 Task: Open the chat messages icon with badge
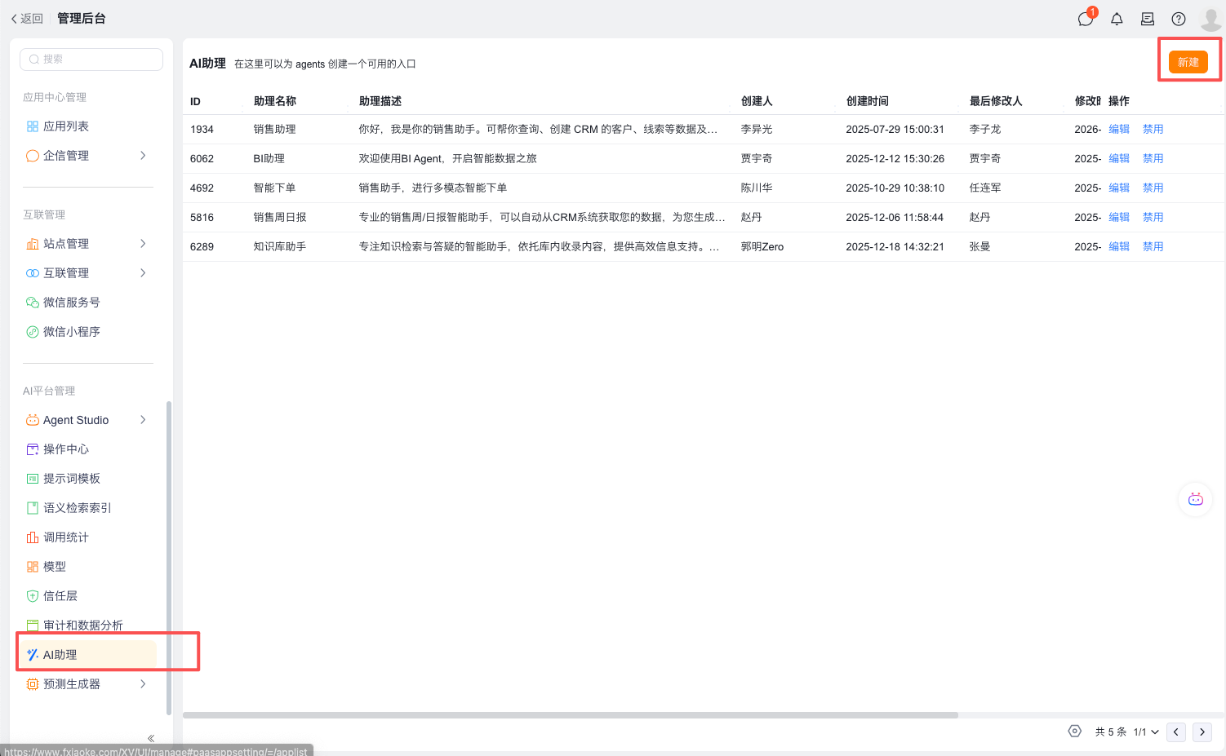1086,19
